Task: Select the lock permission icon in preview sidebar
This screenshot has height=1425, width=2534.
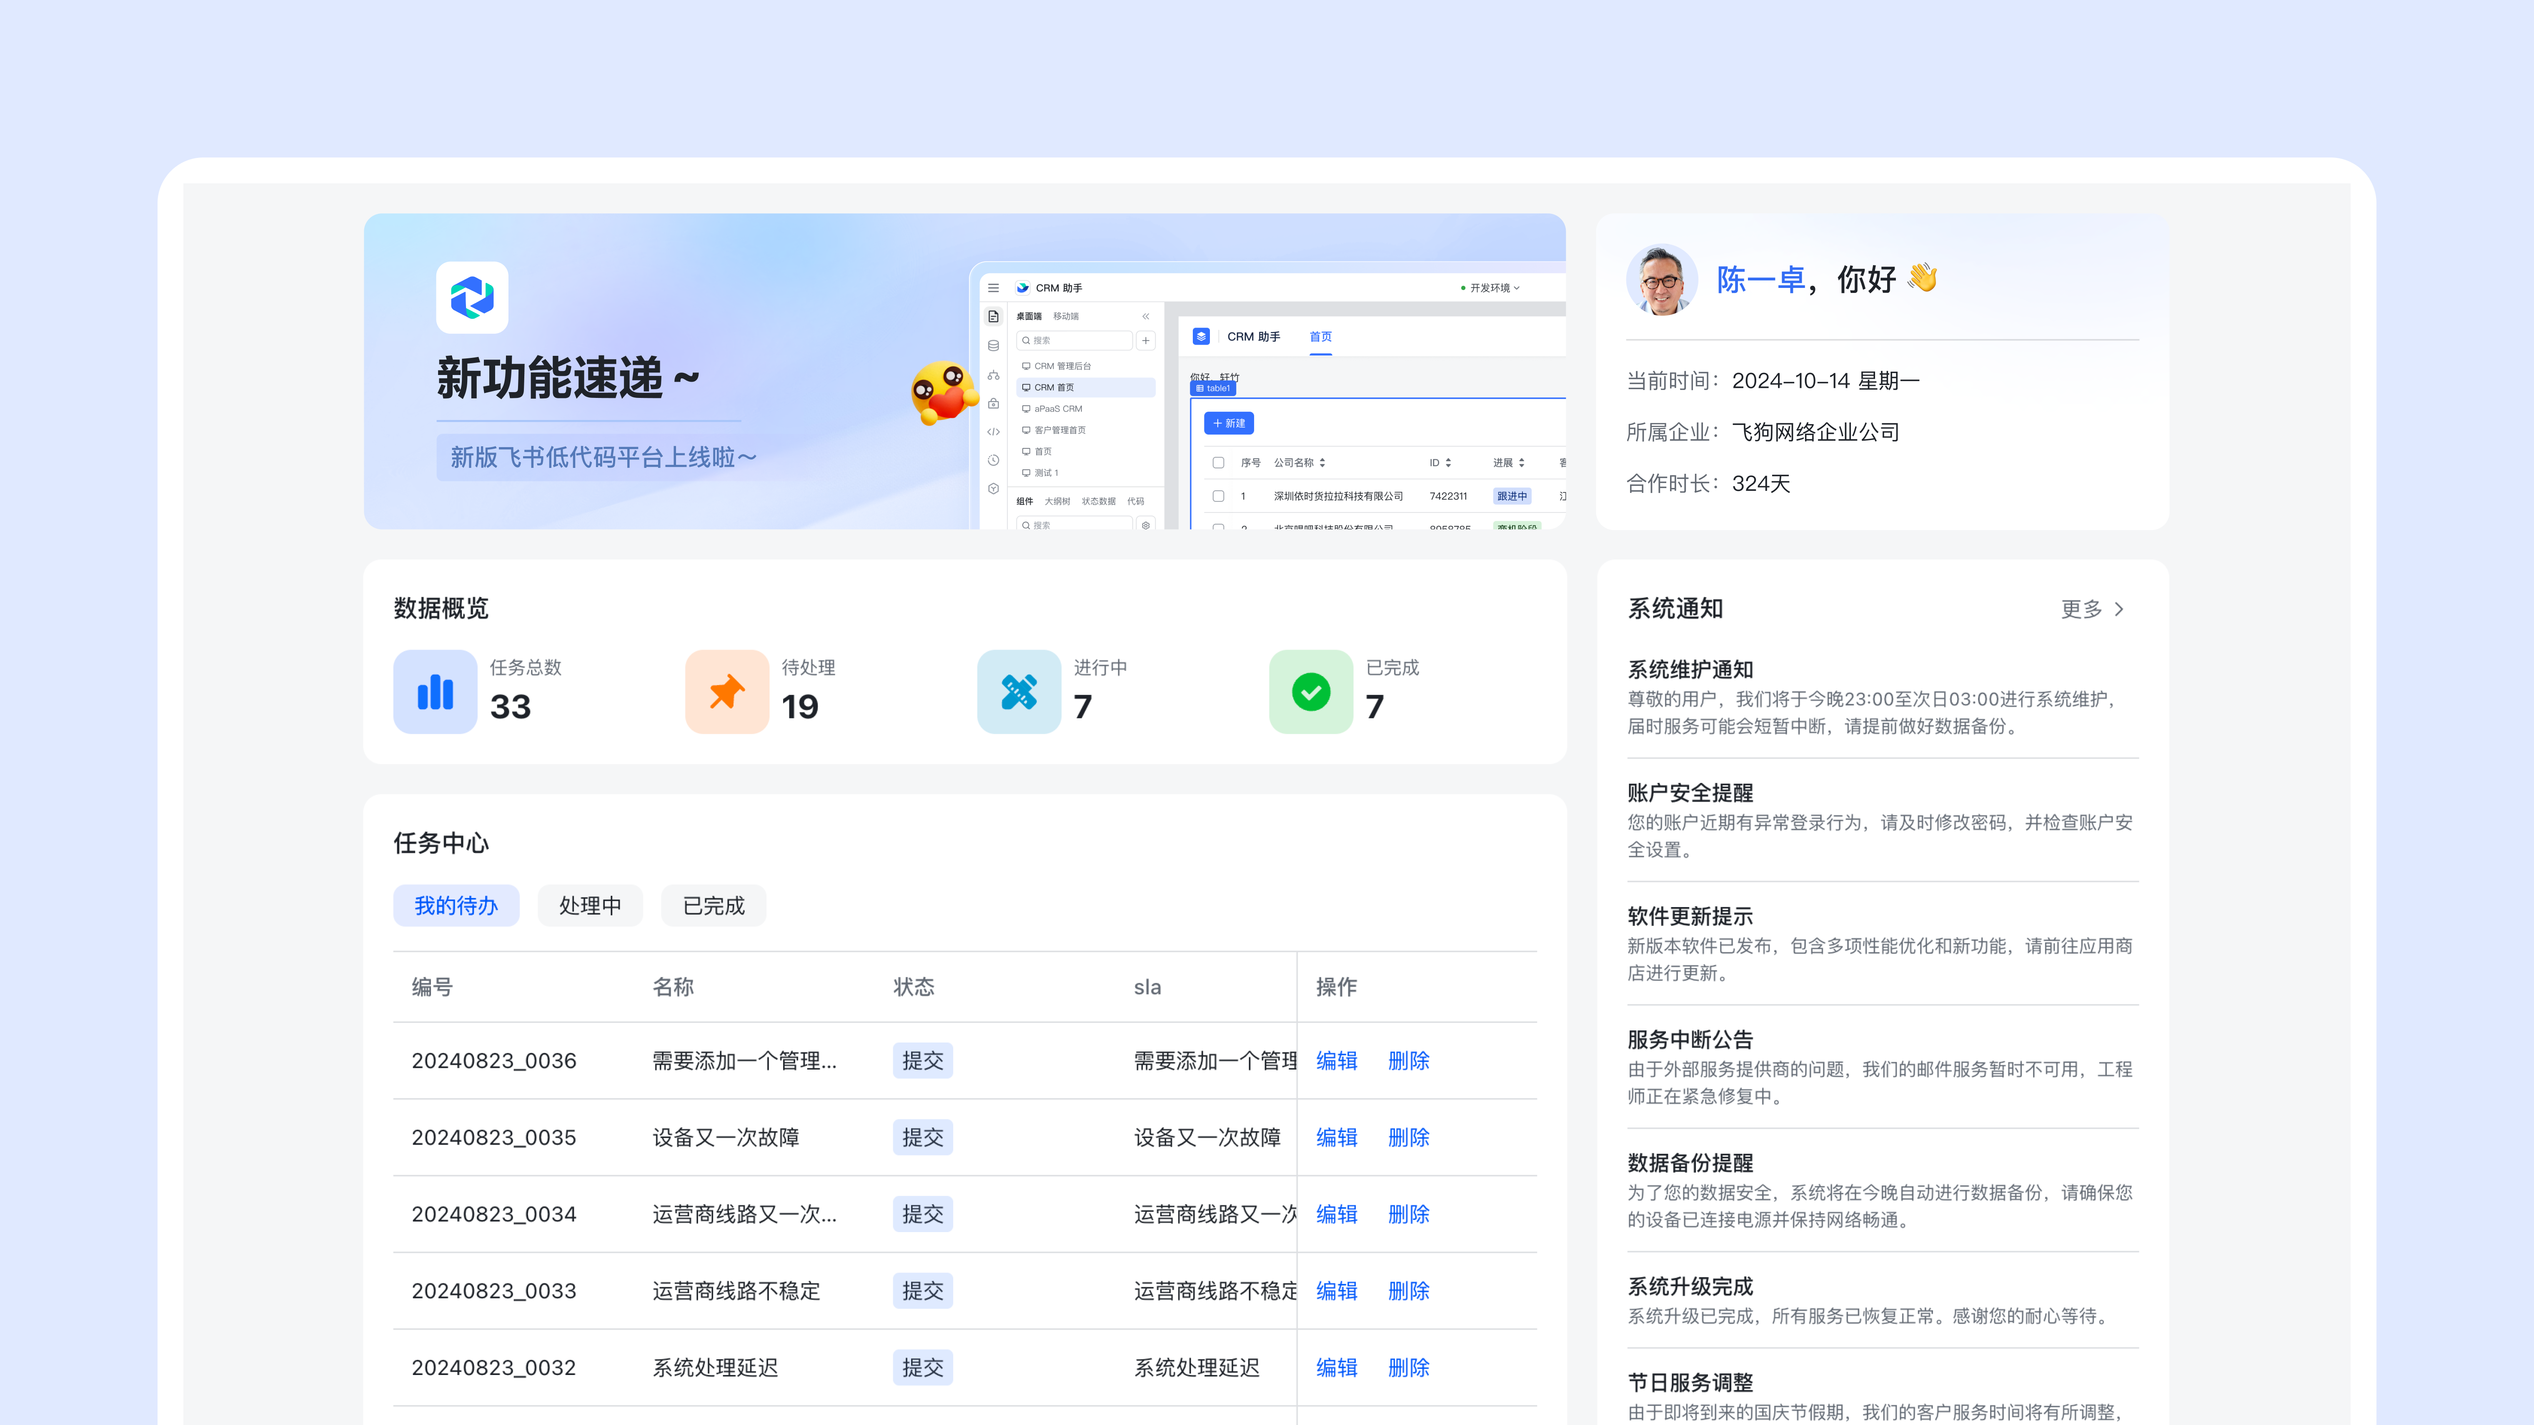Action: [994, 403]
